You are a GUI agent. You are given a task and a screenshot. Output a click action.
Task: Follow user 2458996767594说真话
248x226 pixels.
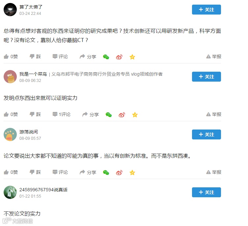tap(207, 192)
